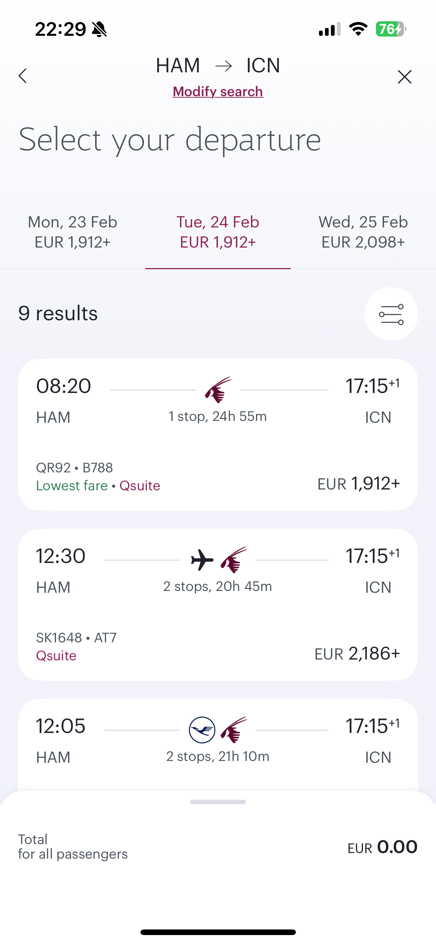
Task: Close the flight search screen
Action: tap(404, 77)
